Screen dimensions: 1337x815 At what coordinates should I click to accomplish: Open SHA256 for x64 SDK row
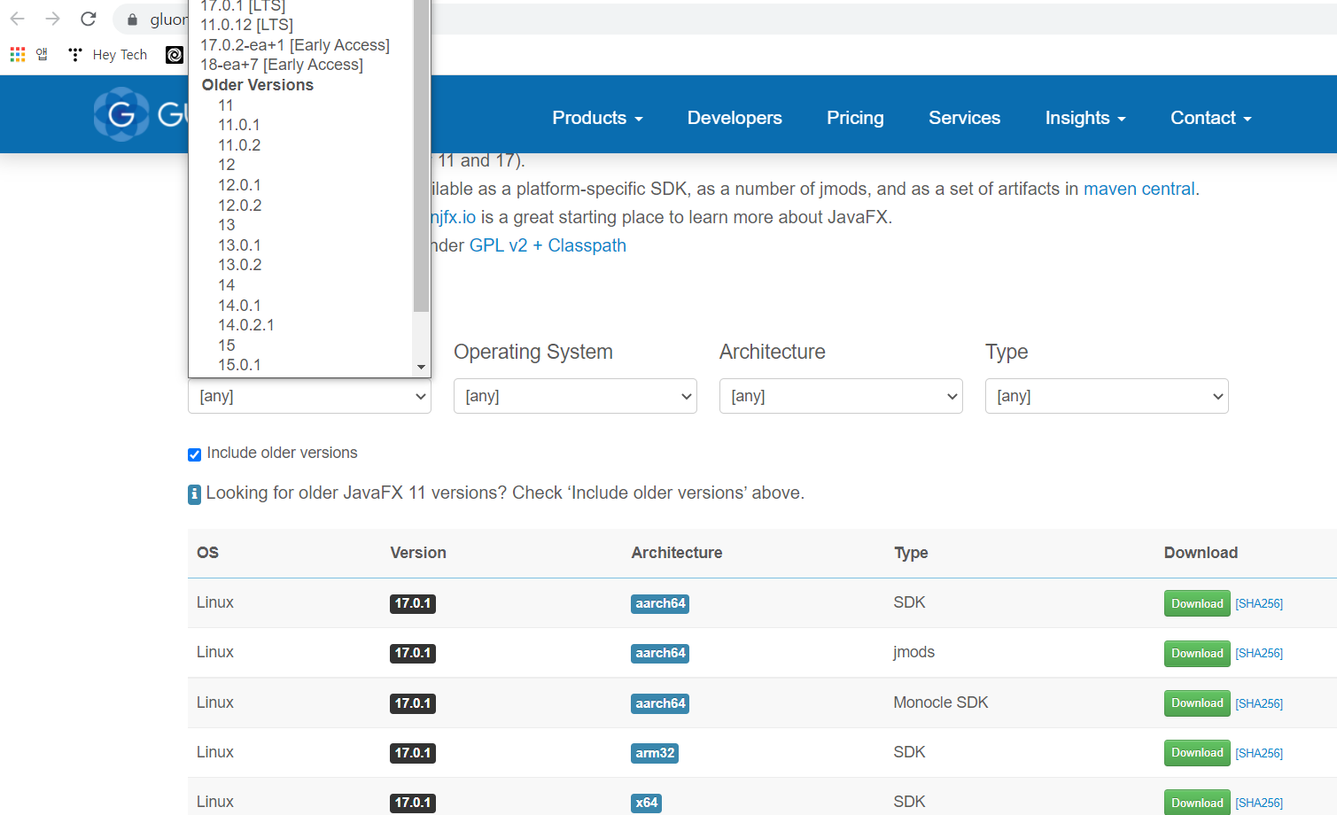1259,803
